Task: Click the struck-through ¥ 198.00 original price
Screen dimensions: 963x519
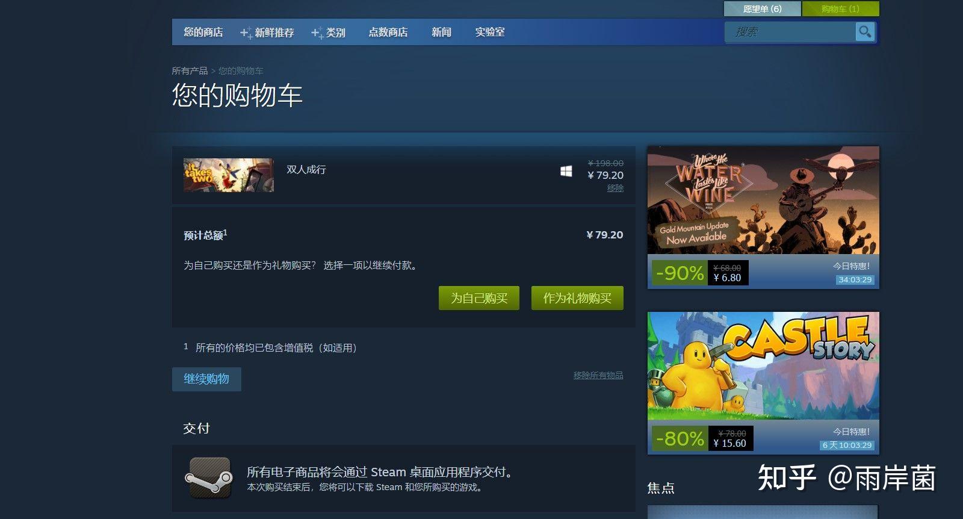Action: pos(605,163)
